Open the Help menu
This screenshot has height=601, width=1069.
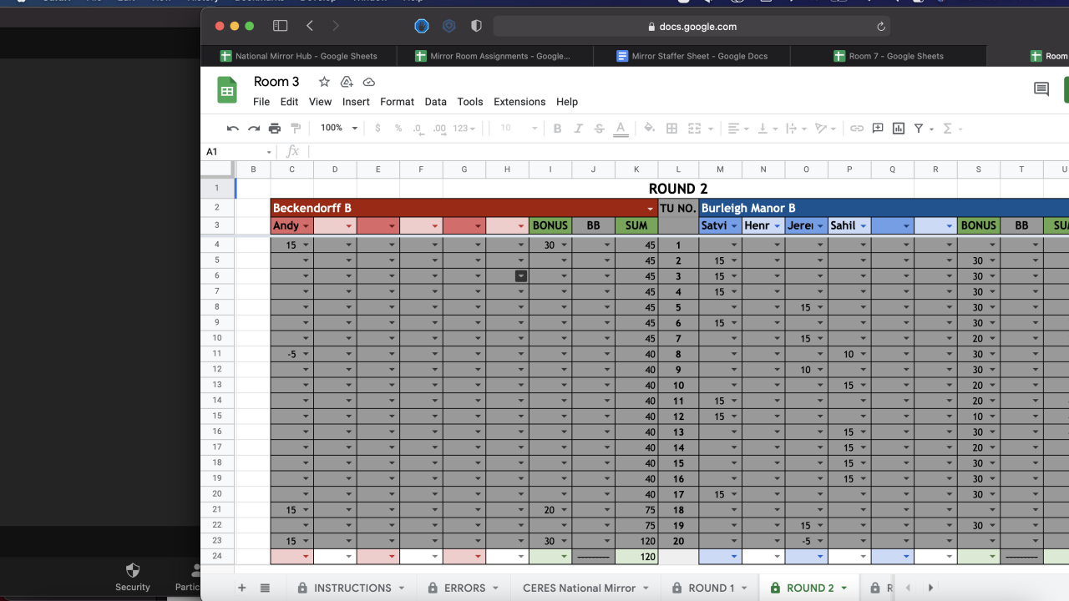(567, 102)
